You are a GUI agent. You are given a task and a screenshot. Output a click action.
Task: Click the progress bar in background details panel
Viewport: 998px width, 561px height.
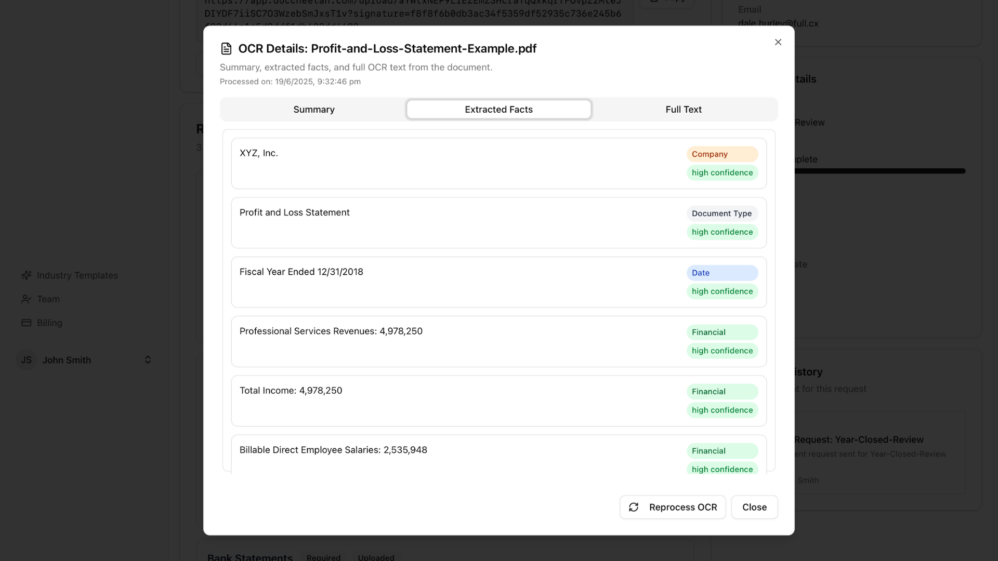[x=879, y=171]
